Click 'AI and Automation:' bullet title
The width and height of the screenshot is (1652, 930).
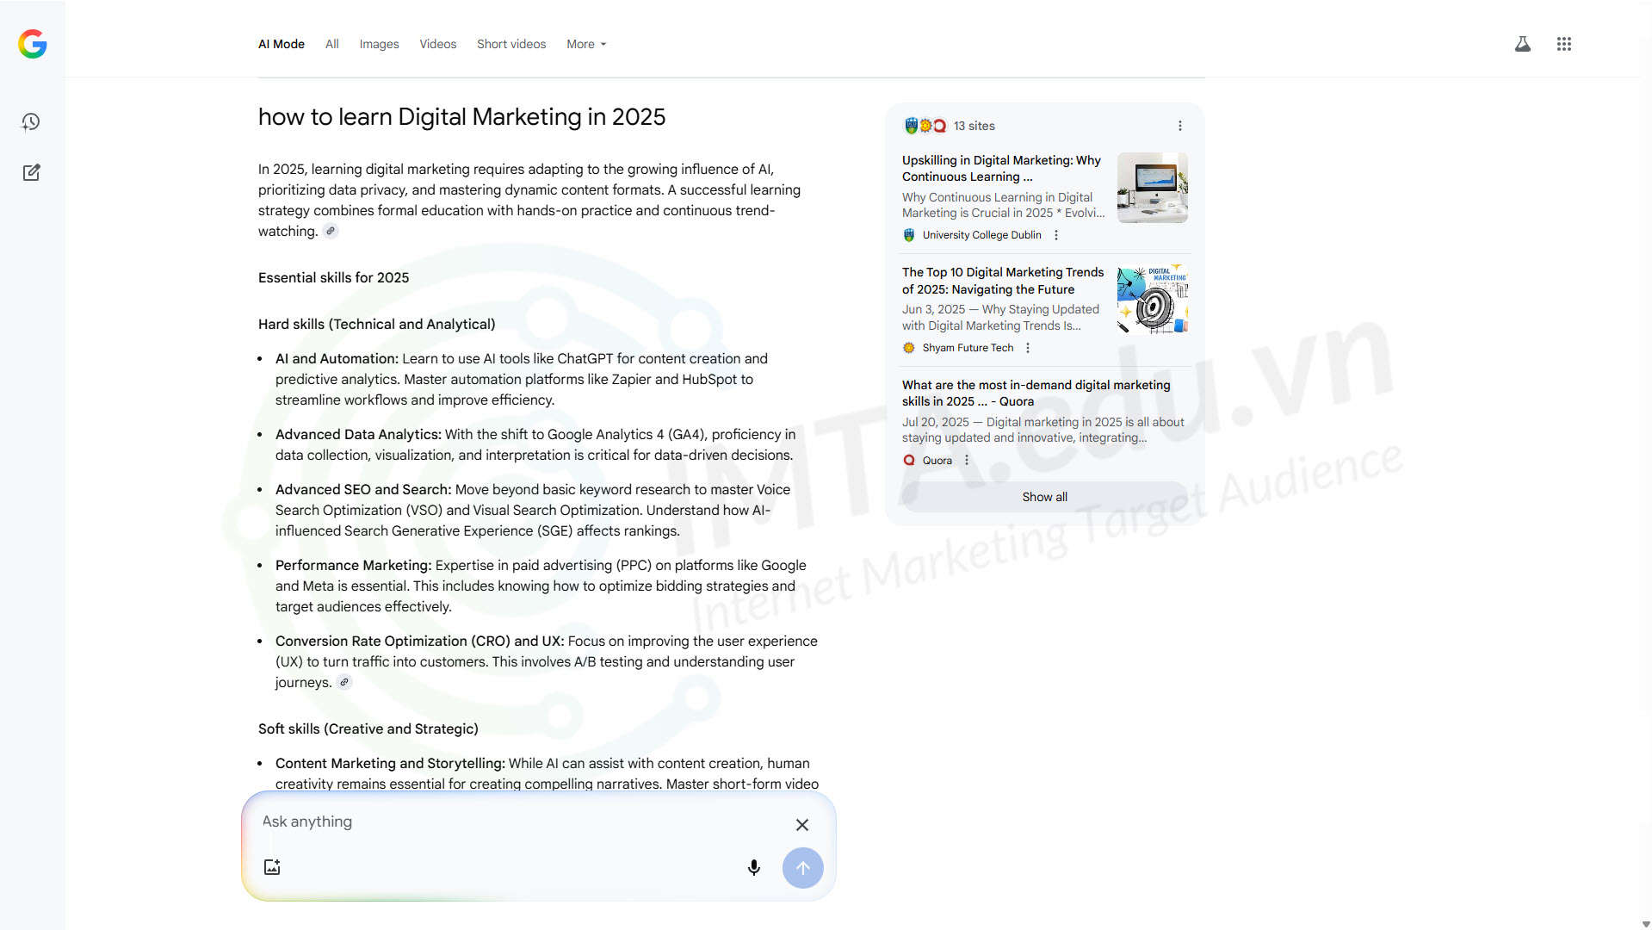point(337,358)
